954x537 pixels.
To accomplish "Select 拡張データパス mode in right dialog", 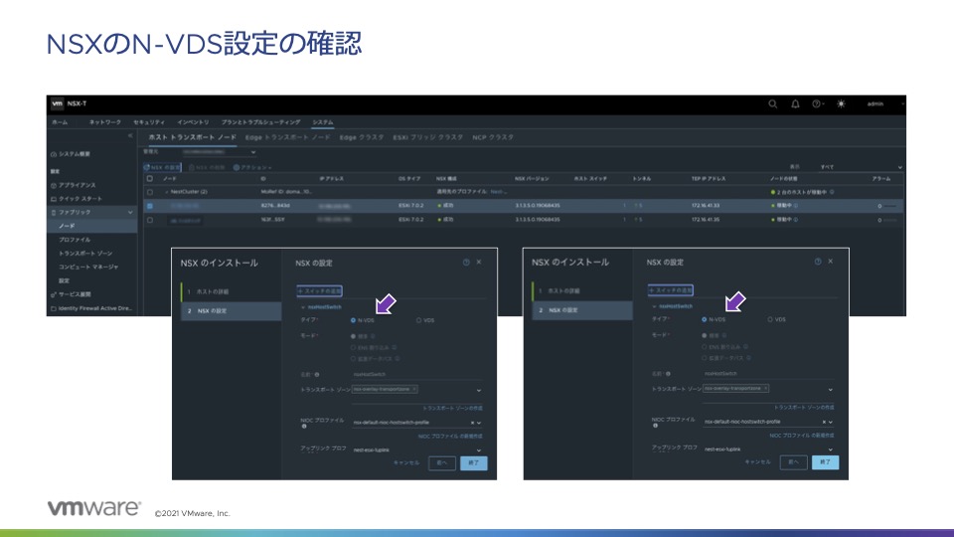I will [704, 358].
